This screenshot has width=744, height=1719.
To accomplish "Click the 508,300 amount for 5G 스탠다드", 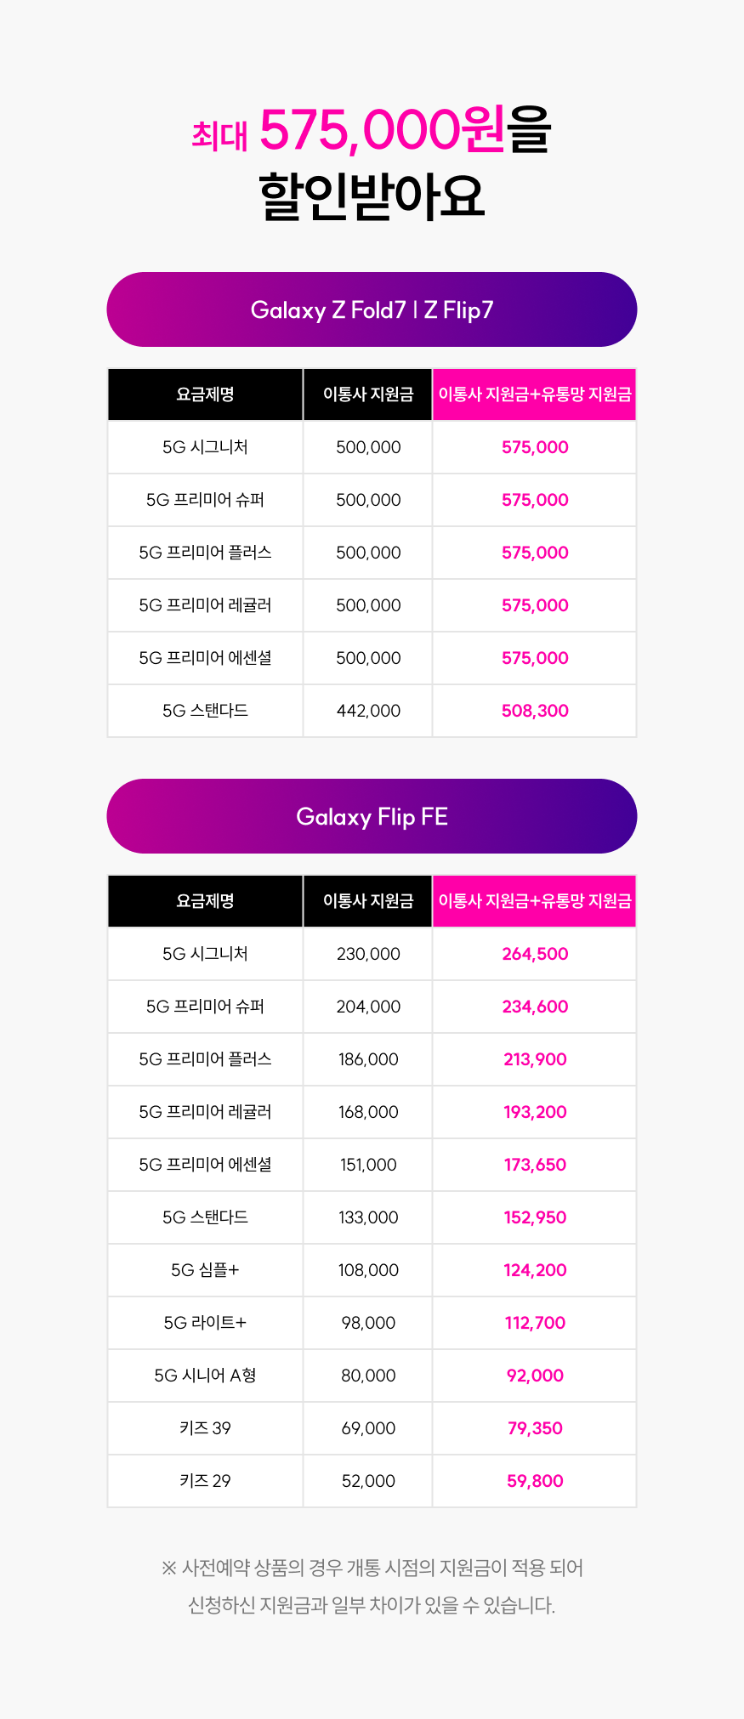I will click(x=535, y=711).
